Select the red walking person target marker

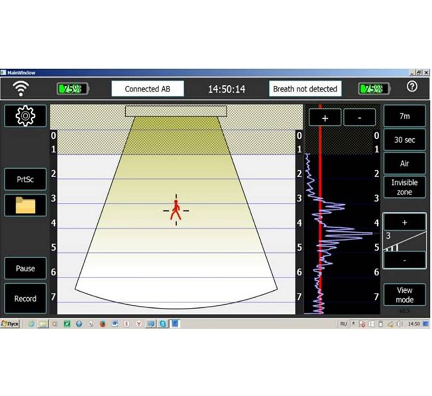[x=176, y=210]
